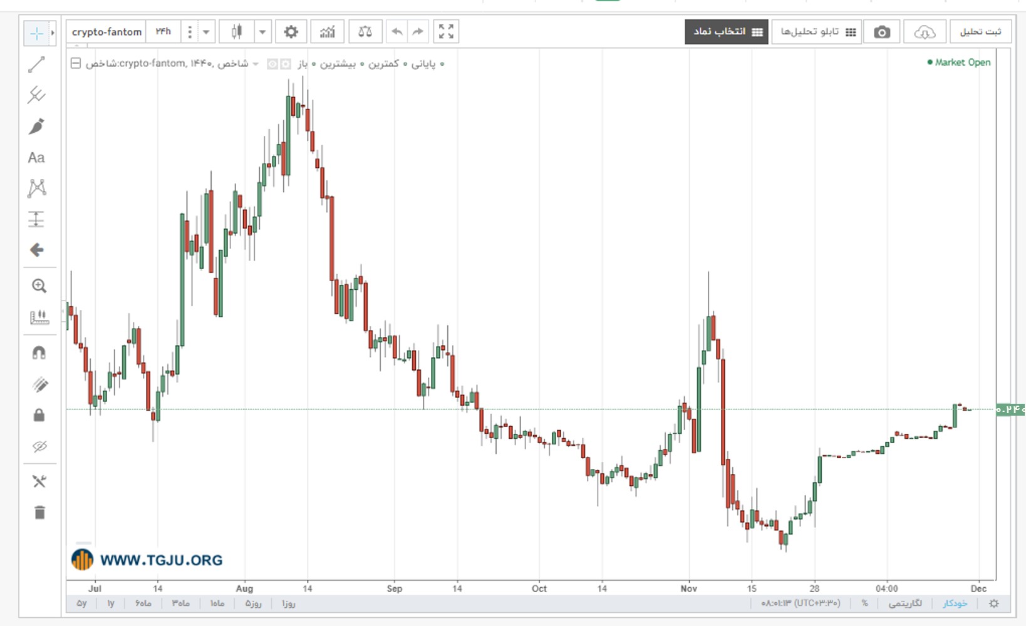Enter fullscreen chart mode
The width and height of the screenshot is (1026, 626).
pos(446,31)
